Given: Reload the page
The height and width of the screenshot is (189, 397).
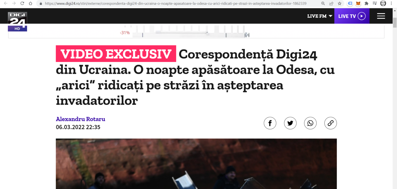Looking at the screenshot, I should (22, 4).
